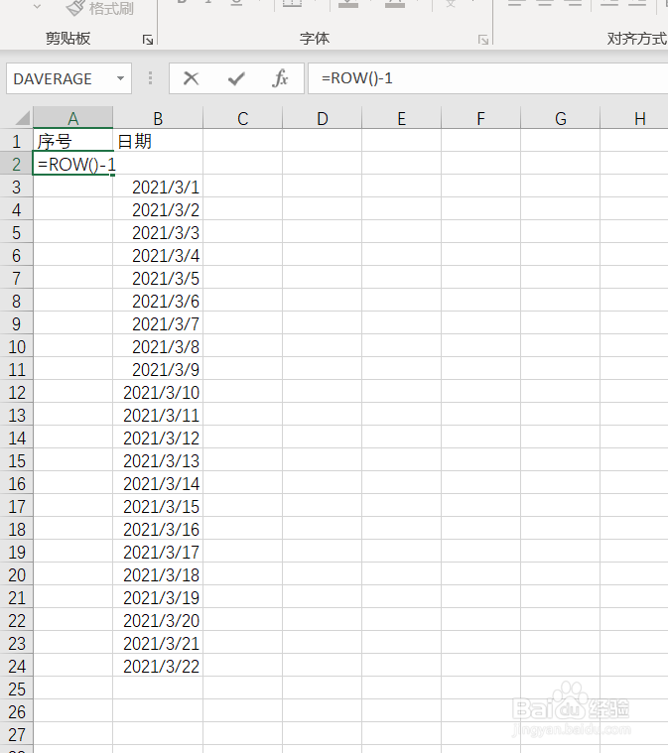Select row 10 header

point(16,346)
